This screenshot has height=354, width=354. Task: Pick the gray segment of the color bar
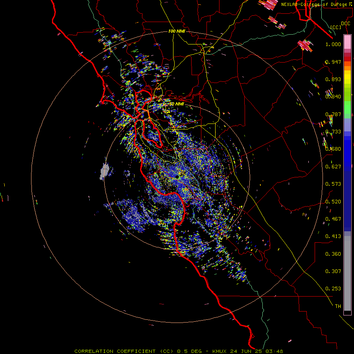click(347, 273)
